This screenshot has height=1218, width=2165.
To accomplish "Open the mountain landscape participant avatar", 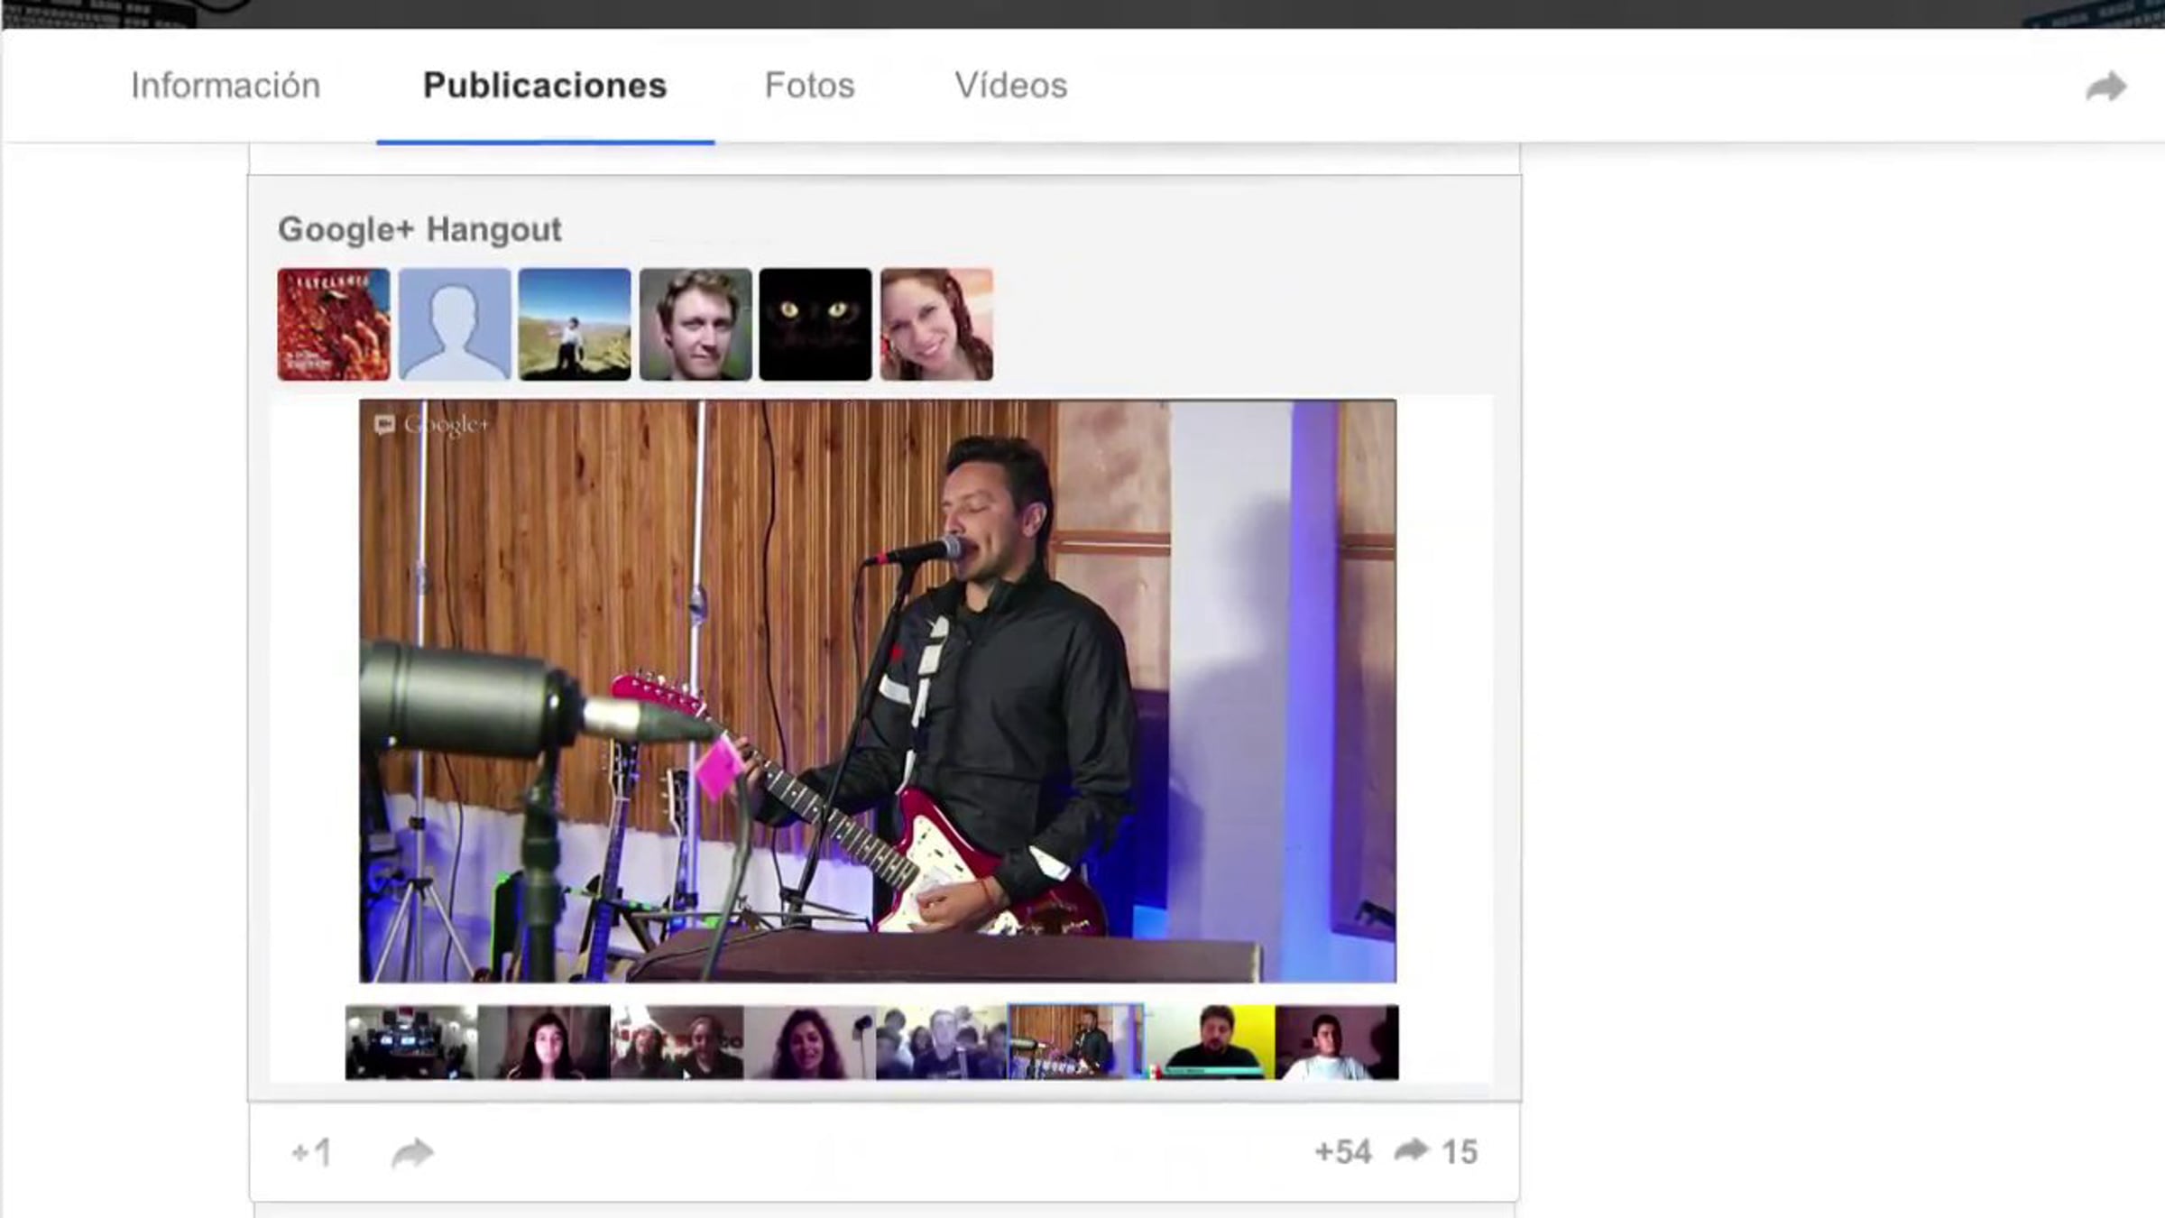I will [x=575, y=324].
